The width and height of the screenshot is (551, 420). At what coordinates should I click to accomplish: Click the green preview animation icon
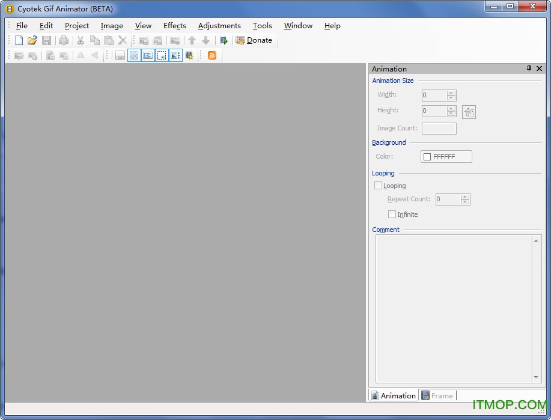click(224, 40)
